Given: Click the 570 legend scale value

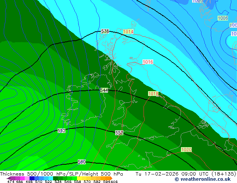Looking at the screenshot, I should 87,182.
